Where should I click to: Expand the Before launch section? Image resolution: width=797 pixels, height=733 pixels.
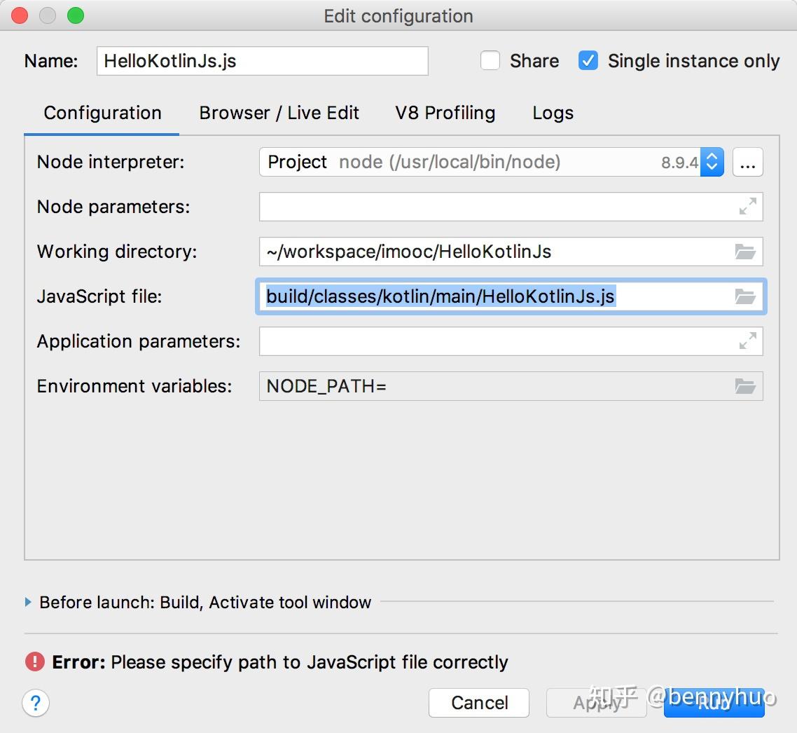click(29, 602)
